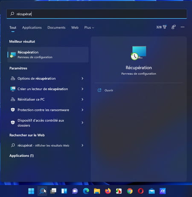
Task: Click Ouvrir to open Récupération
Action: [109, 90]
